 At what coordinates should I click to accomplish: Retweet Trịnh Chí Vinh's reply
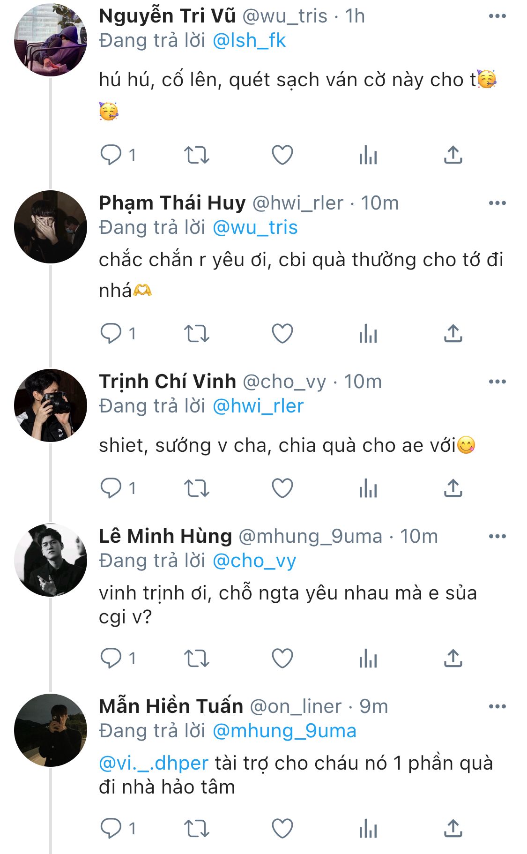[x=196, y=488]
